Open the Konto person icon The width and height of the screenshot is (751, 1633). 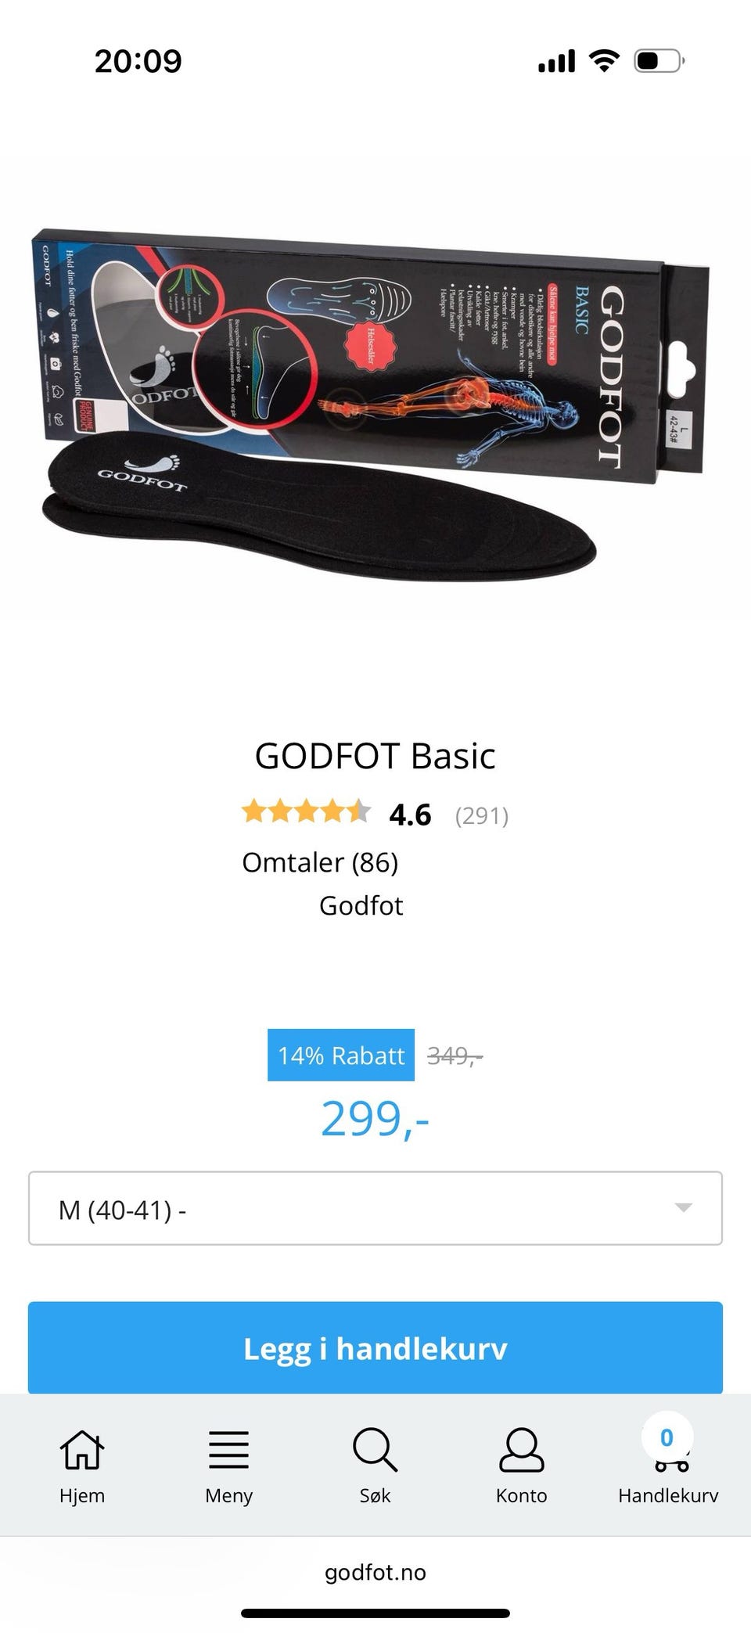click(521, 1449)
